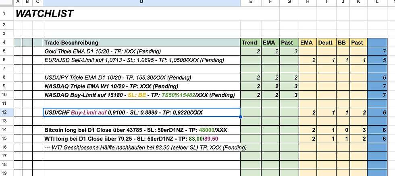Click the green EMA header cell
The width and height of the screenshot is (395, 176).
[270, 43]
